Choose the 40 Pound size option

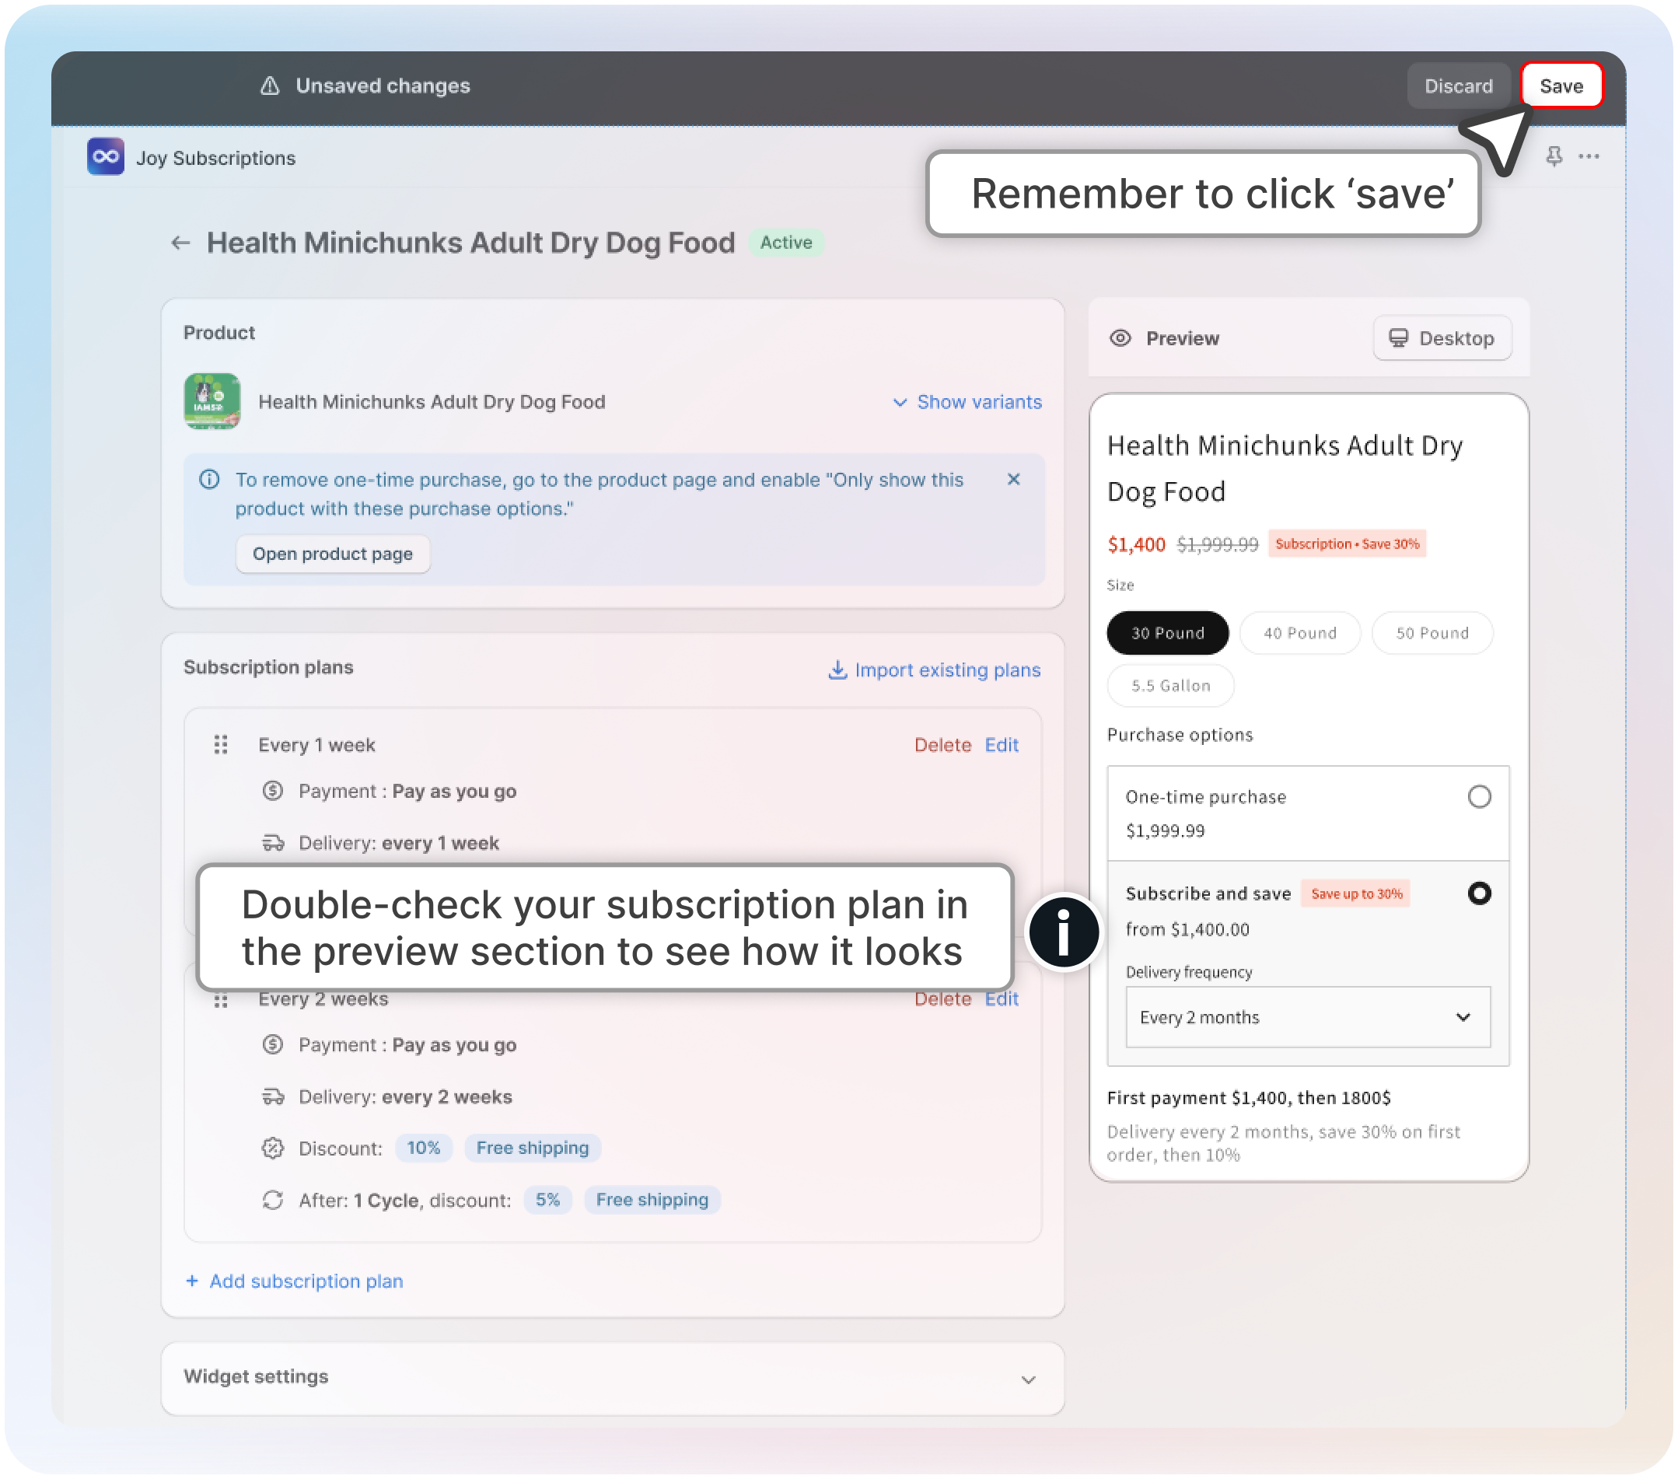[1300, 633]
